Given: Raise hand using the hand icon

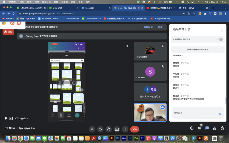Looking at the screenshot, I should 108,129.
